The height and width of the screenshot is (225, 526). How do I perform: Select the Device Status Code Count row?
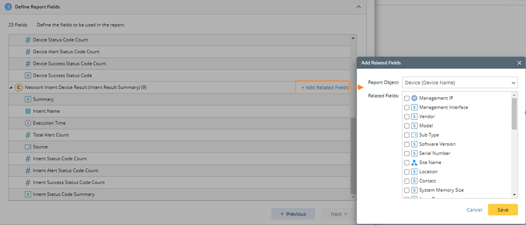(x=60, y=40)
